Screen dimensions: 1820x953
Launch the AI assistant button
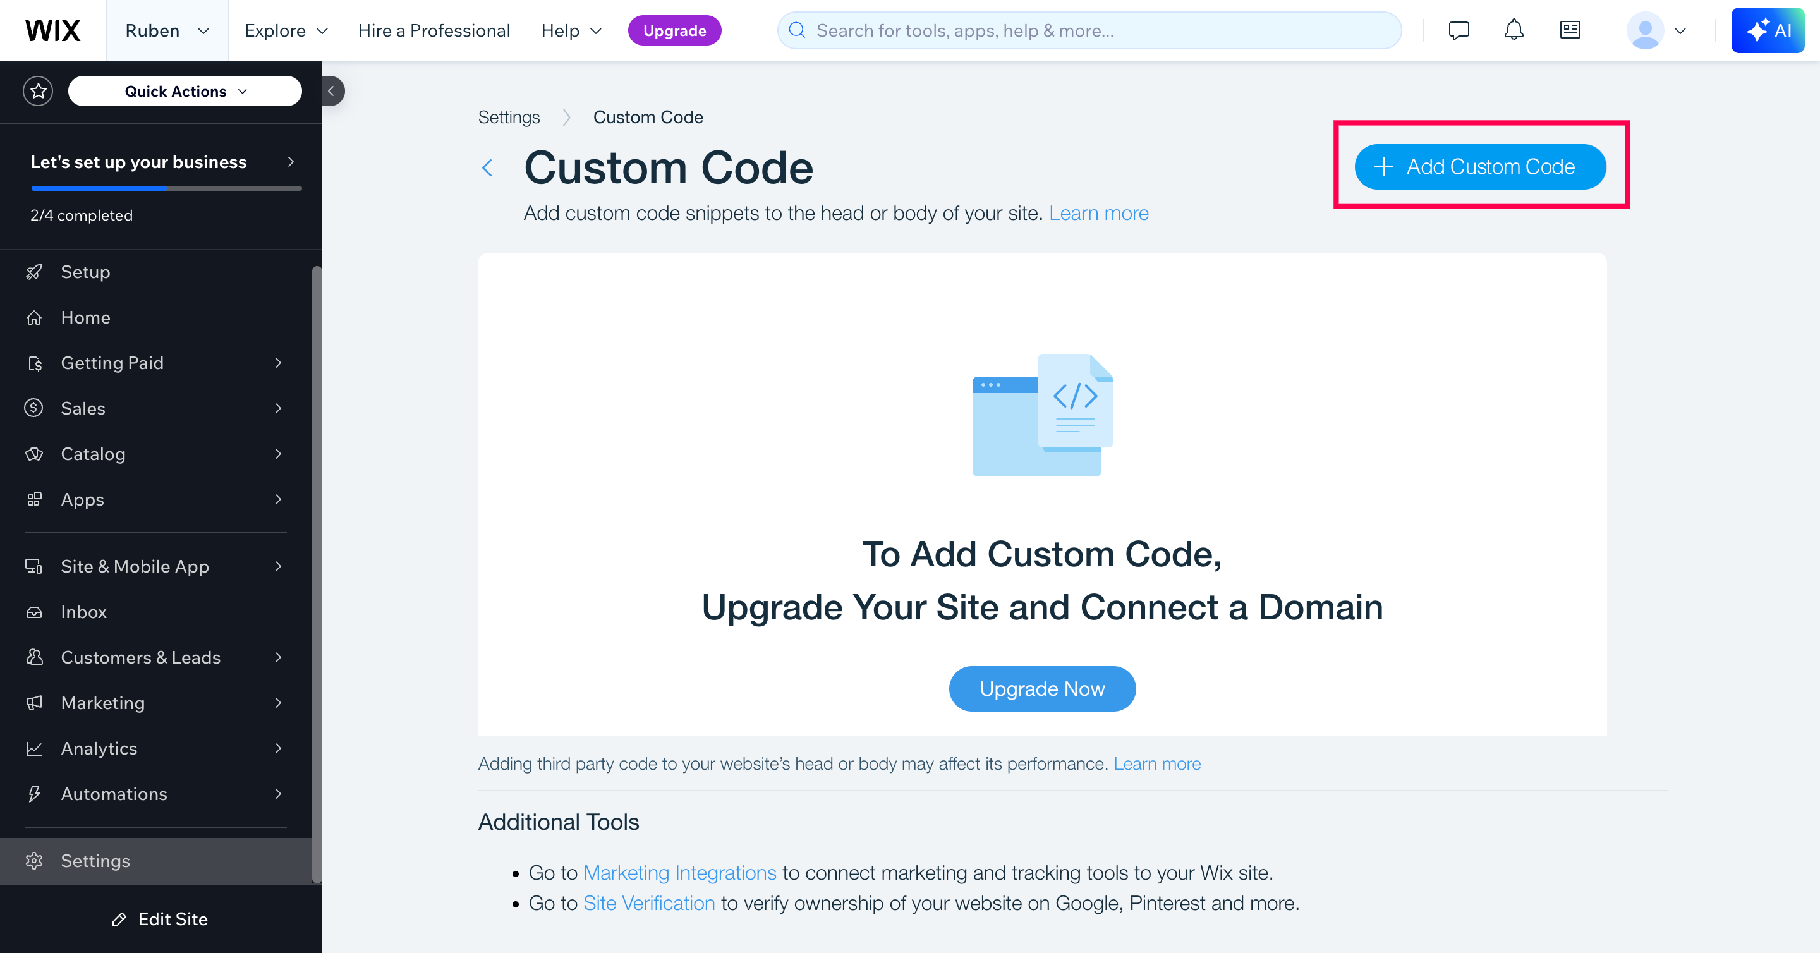click(x=1767, y=30)
